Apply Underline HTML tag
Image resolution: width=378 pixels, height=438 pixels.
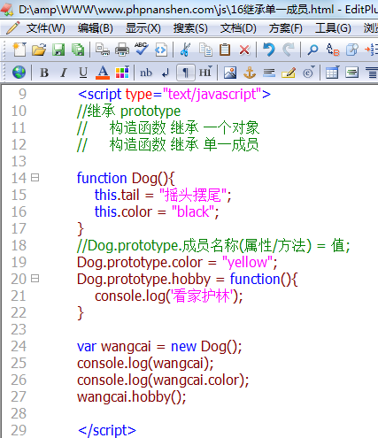(83, 73)
